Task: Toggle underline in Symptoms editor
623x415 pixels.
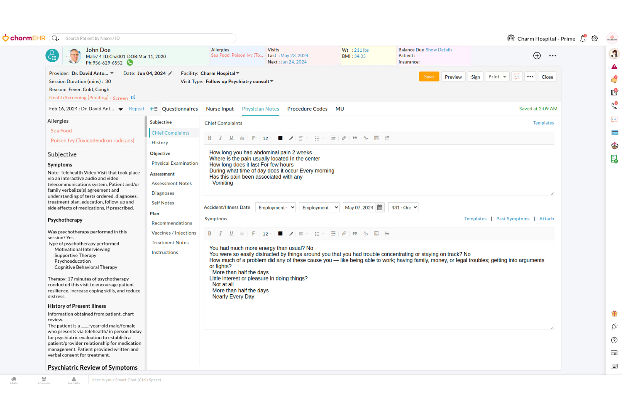Action: coord(231,233)
